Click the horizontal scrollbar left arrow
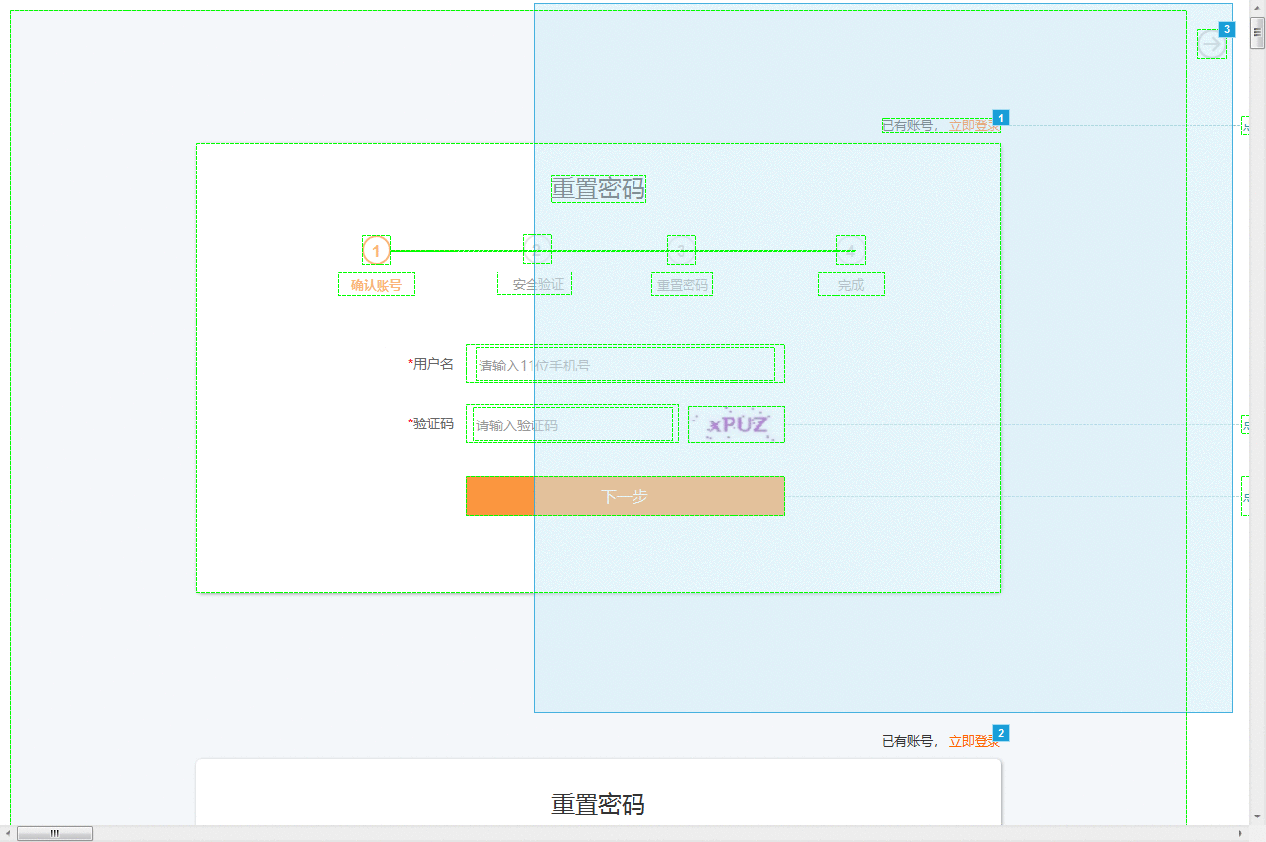Screen dimensions: 1266x842 9,833
